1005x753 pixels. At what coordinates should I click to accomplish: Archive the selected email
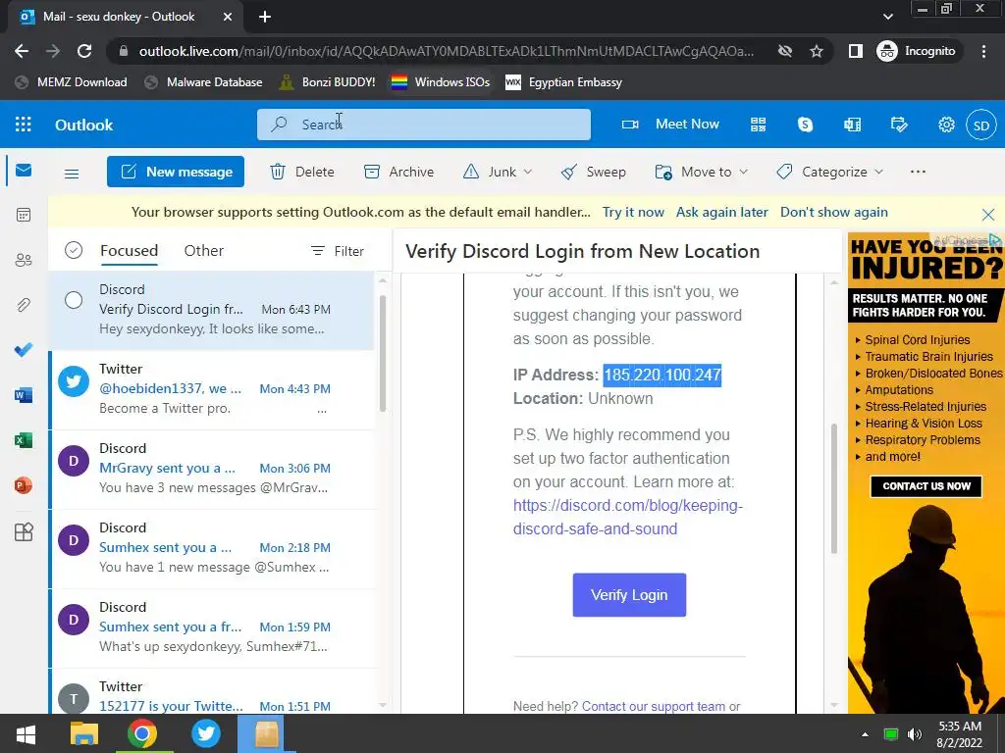(x=398, y=172)
